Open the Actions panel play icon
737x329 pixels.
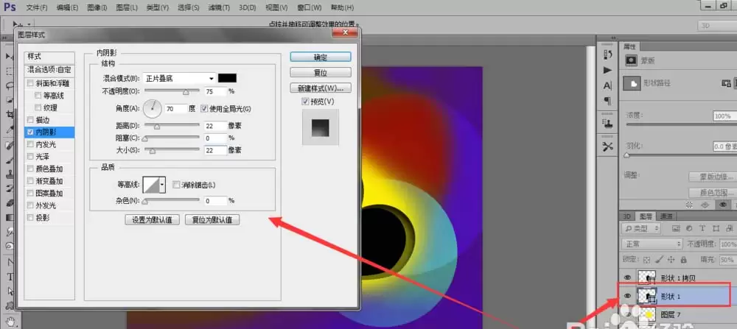pyautogui.click(x=608, y=70)
